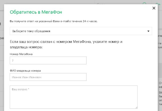Click the Номер МегаФона label

coord(21,54)
